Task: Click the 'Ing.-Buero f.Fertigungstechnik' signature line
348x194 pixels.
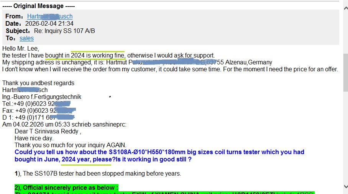Action: [x=42, y=97]
